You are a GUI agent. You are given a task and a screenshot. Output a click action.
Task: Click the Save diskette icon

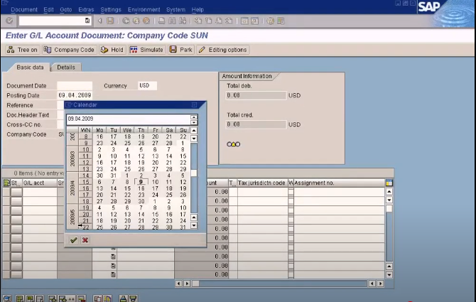[110, 21]
